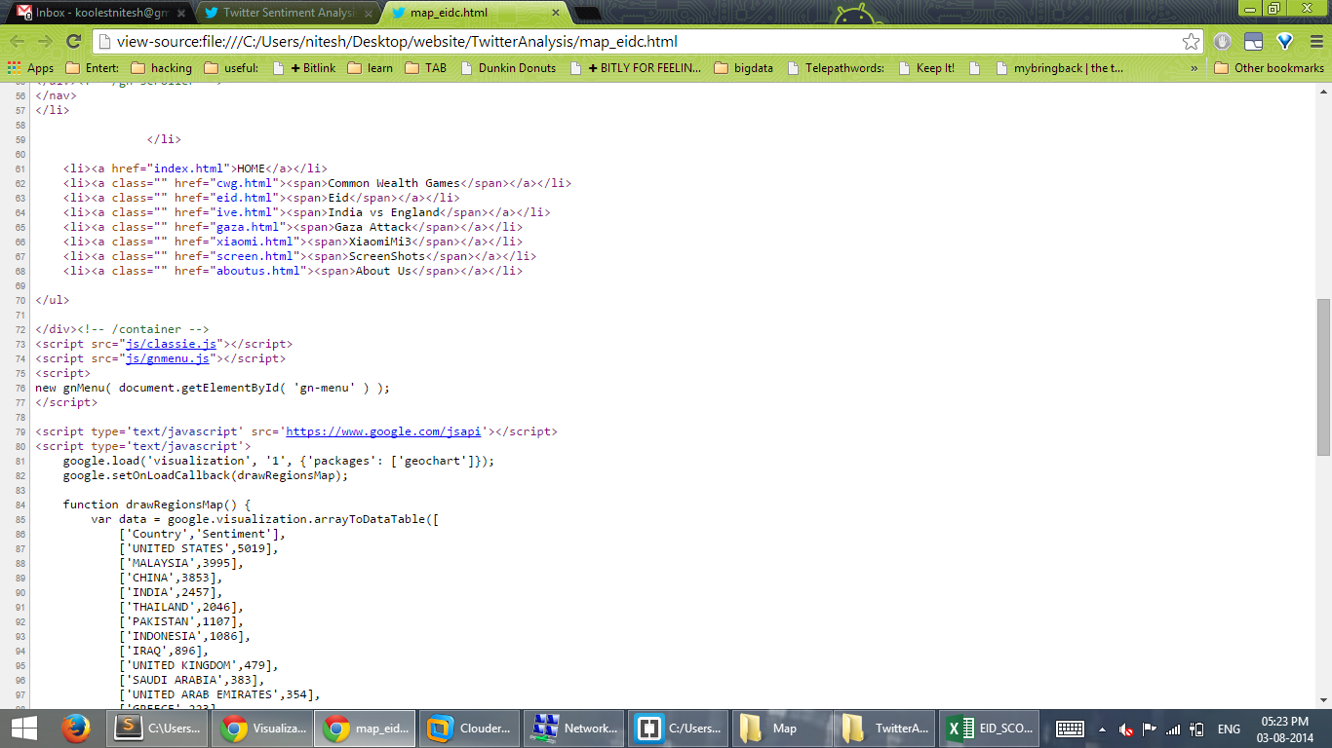
Task: Open the Network taskbar window
Action: [573, 729]
